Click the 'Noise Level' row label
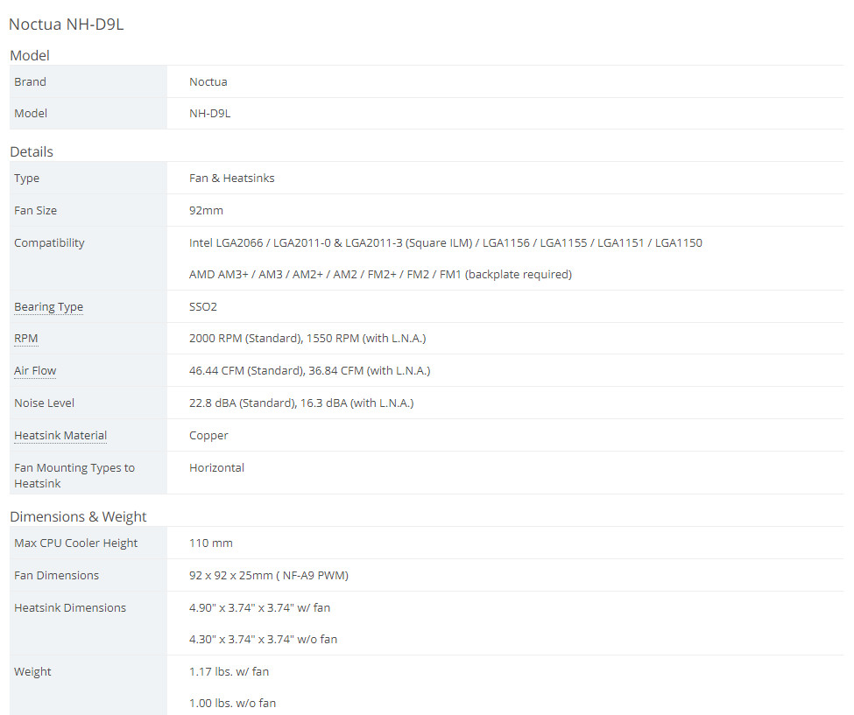 click(44, 403)
